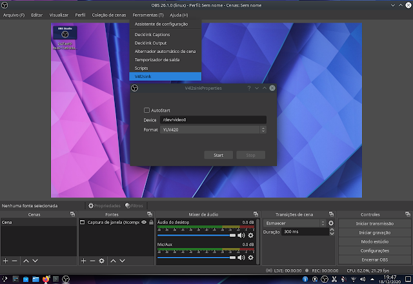
Task: Undock the Controles panel
Action: pyautogui.click(x=408, y=214)
